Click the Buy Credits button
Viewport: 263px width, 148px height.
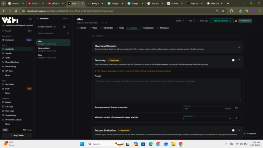[x=17, y=136]
